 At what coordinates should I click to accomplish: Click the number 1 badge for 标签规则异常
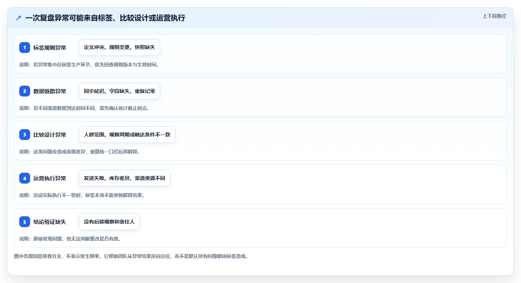pos(25,48)
